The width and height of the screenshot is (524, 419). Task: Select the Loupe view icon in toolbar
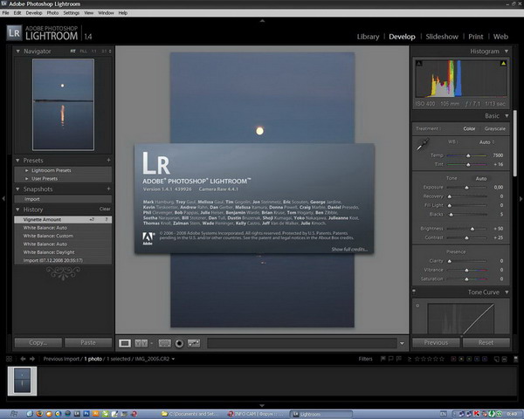point(125,343)
